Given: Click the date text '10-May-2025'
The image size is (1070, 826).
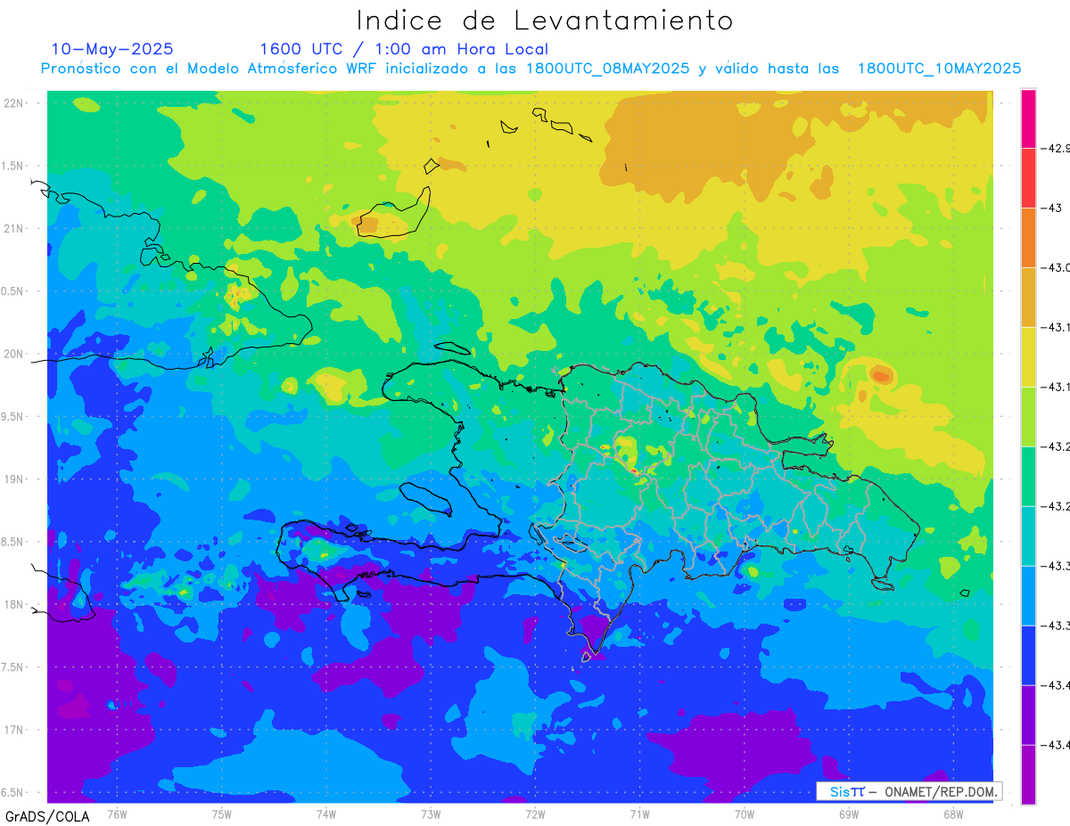Looking at the screenshot, I should tap(112, 49).
